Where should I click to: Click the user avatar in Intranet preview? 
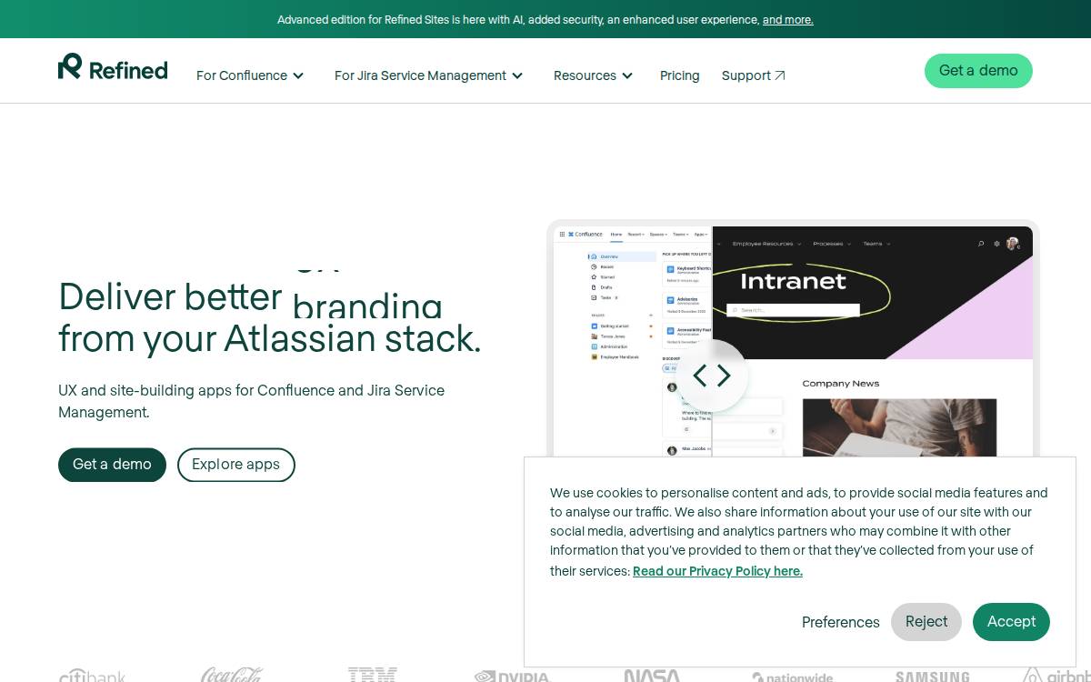click(x=1012, y=244)
